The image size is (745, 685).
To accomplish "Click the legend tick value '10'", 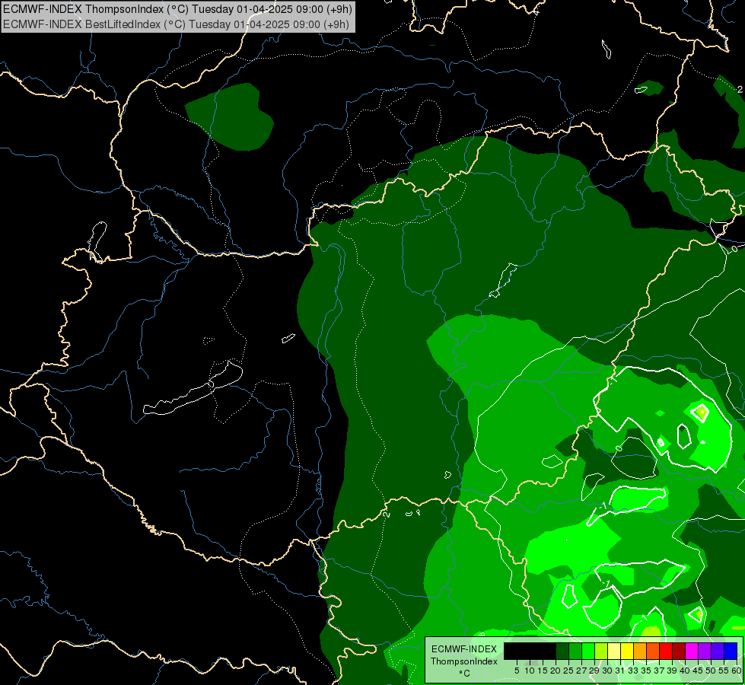I will click(x=530, y=671).
